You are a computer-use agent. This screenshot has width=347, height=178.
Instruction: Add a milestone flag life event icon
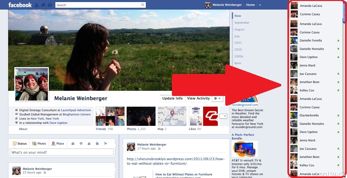pyautogui.click(x=105, y=144)
